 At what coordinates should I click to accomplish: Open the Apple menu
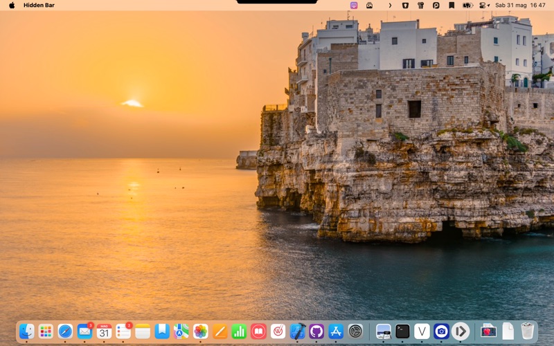click(11, 5)
